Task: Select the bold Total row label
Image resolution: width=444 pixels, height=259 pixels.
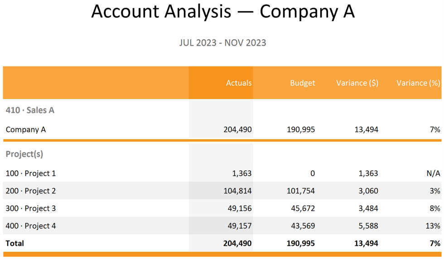Action: [14, 244]
